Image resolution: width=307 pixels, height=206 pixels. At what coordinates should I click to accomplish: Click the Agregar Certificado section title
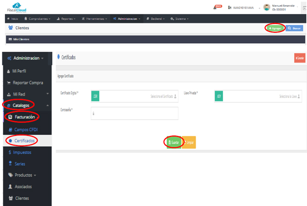[65, 76]
